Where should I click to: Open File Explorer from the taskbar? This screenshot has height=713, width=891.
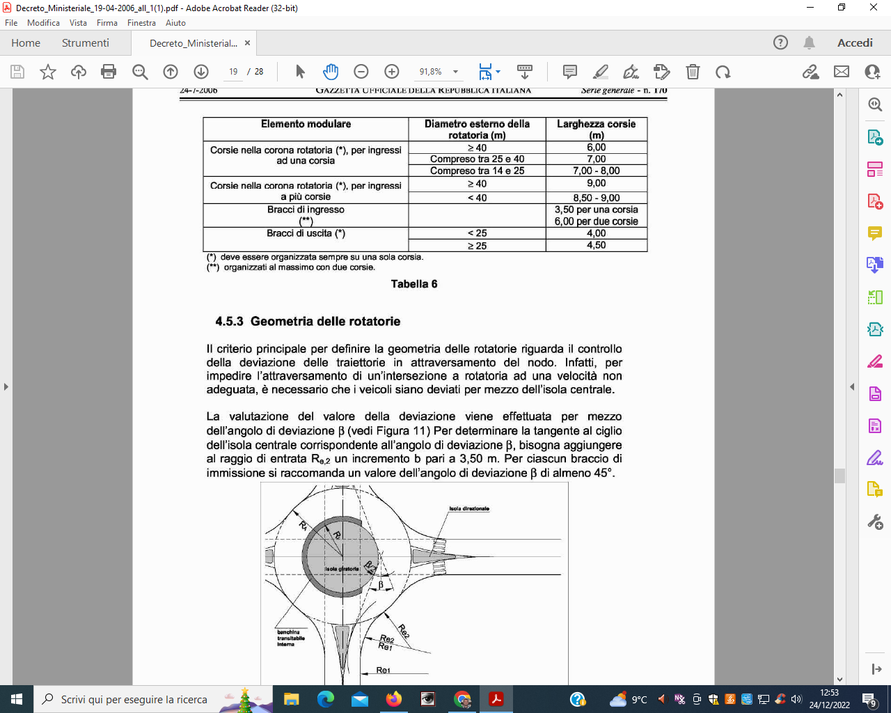click(291, 699)
